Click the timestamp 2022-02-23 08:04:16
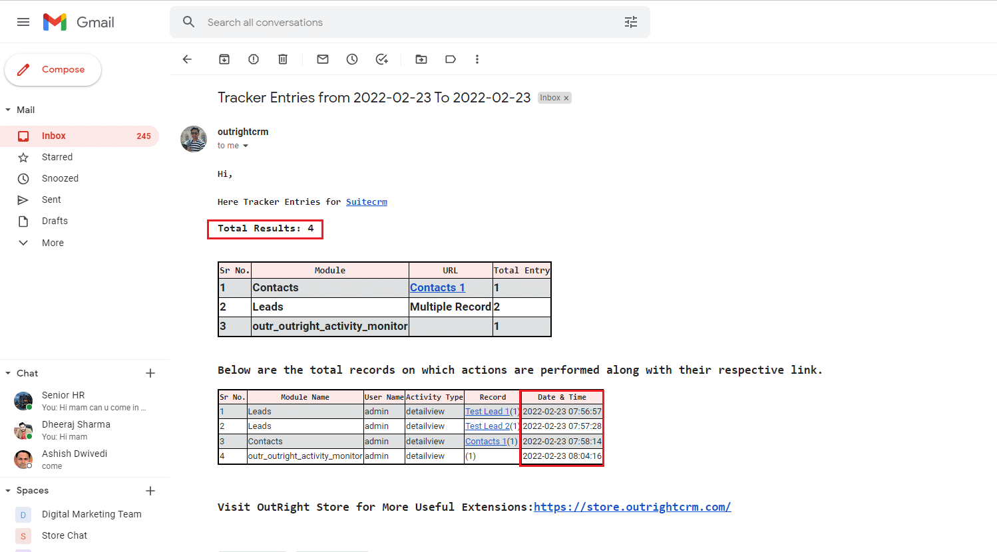This screenshot has width=997, height=552. 562,456
